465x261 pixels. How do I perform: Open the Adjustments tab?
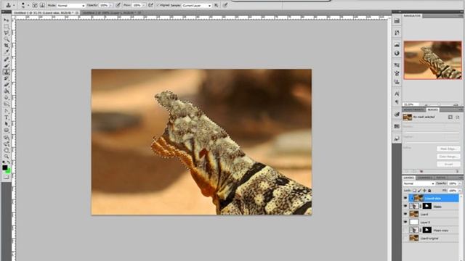point(413,109)
